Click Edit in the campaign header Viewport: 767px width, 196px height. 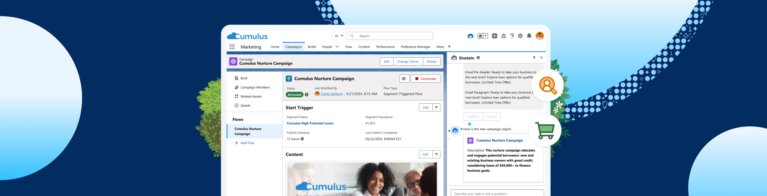point(386,62)
